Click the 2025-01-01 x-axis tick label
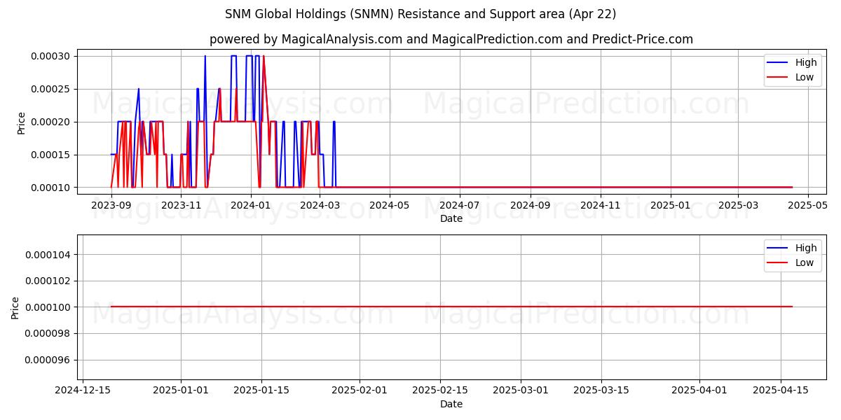The image size is (841, 420). (x=182, y=391)
